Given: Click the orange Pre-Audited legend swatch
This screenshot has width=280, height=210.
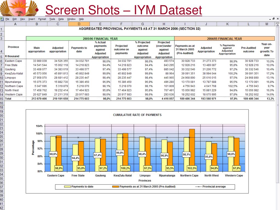Looking at the screenshot, I should (116, 186).
